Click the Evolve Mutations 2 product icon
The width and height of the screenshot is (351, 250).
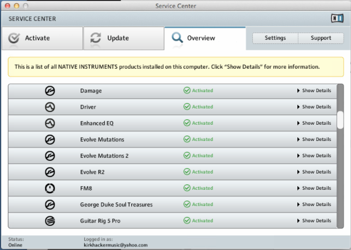click(50, 155)
